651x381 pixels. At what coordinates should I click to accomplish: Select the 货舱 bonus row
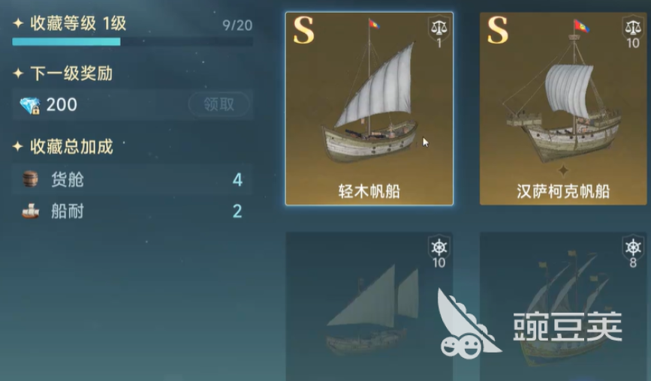tap(132, 179)
